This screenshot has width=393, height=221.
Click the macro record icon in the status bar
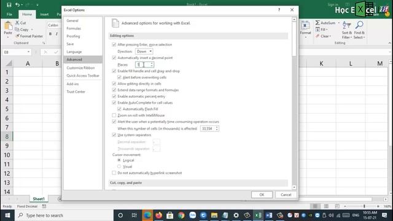pos(44,206)
